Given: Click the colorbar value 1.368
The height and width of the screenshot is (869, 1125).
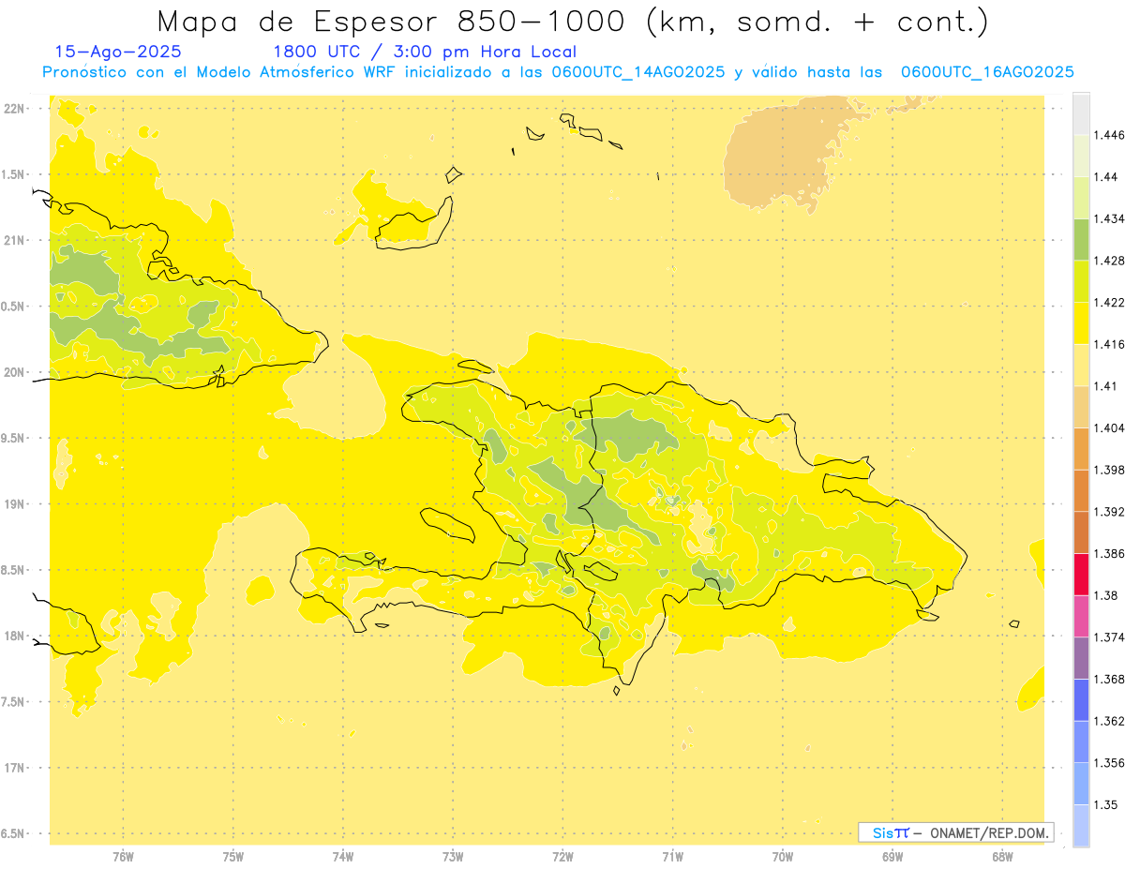Looking at the screenshot, I should tap(1111, 679).
